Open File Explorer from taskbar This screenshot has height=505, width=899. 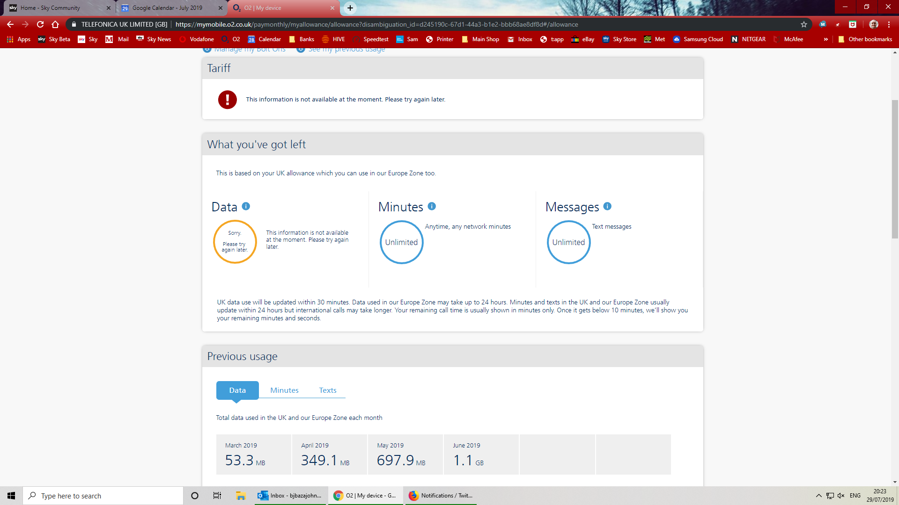[x=241, y=496]
